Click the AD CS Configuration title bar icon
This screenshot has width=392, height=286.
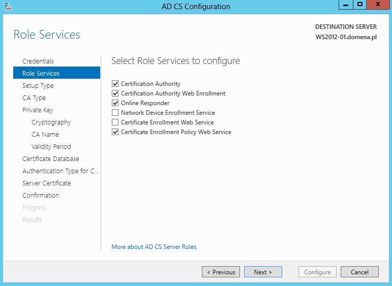click(8, 6)
